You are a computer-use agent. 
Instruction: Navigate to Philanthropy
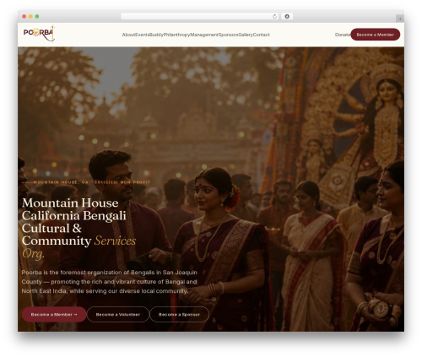176,35
